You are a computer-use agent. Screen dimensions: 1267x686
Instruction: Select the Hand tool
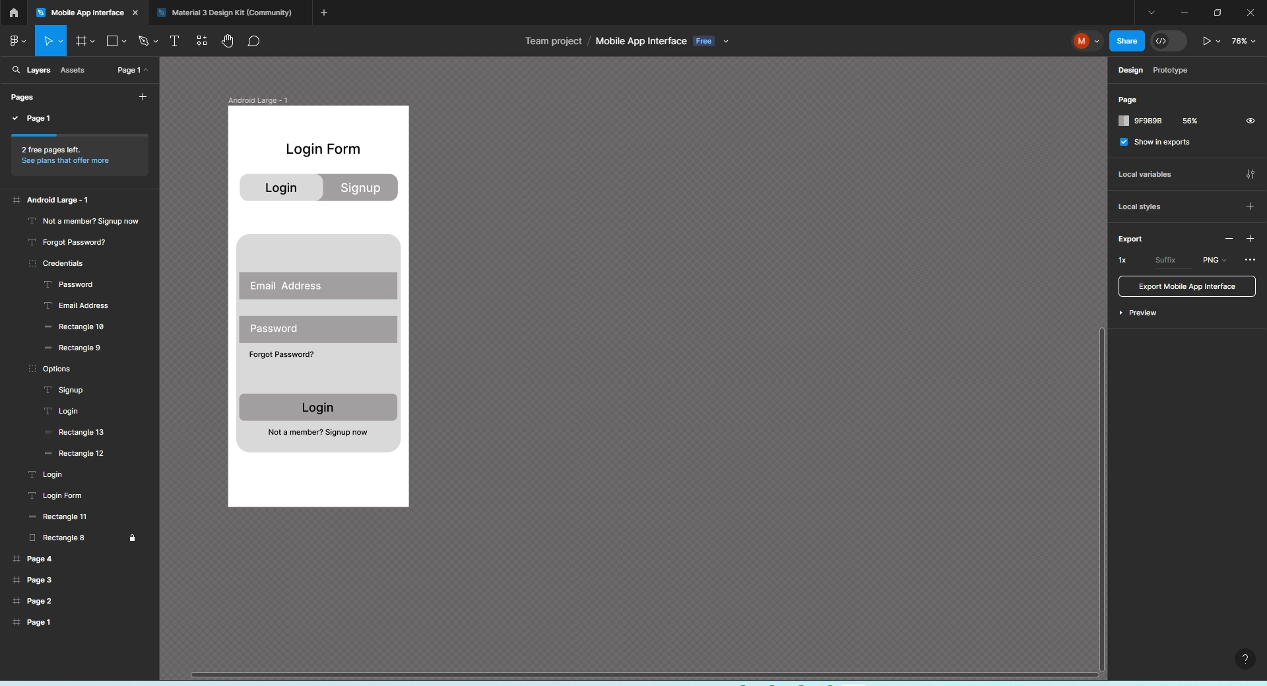228,41
